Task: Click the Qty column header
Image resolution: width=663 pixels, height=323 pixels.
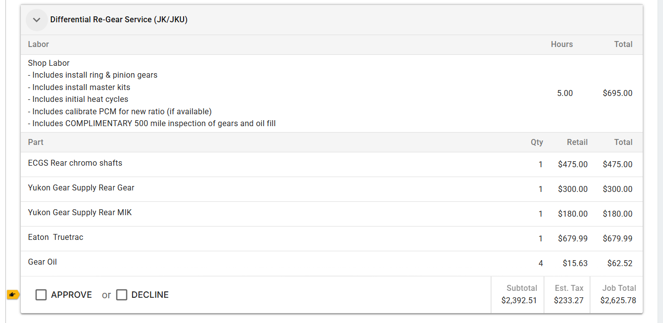Action: [x=537, y=142]
